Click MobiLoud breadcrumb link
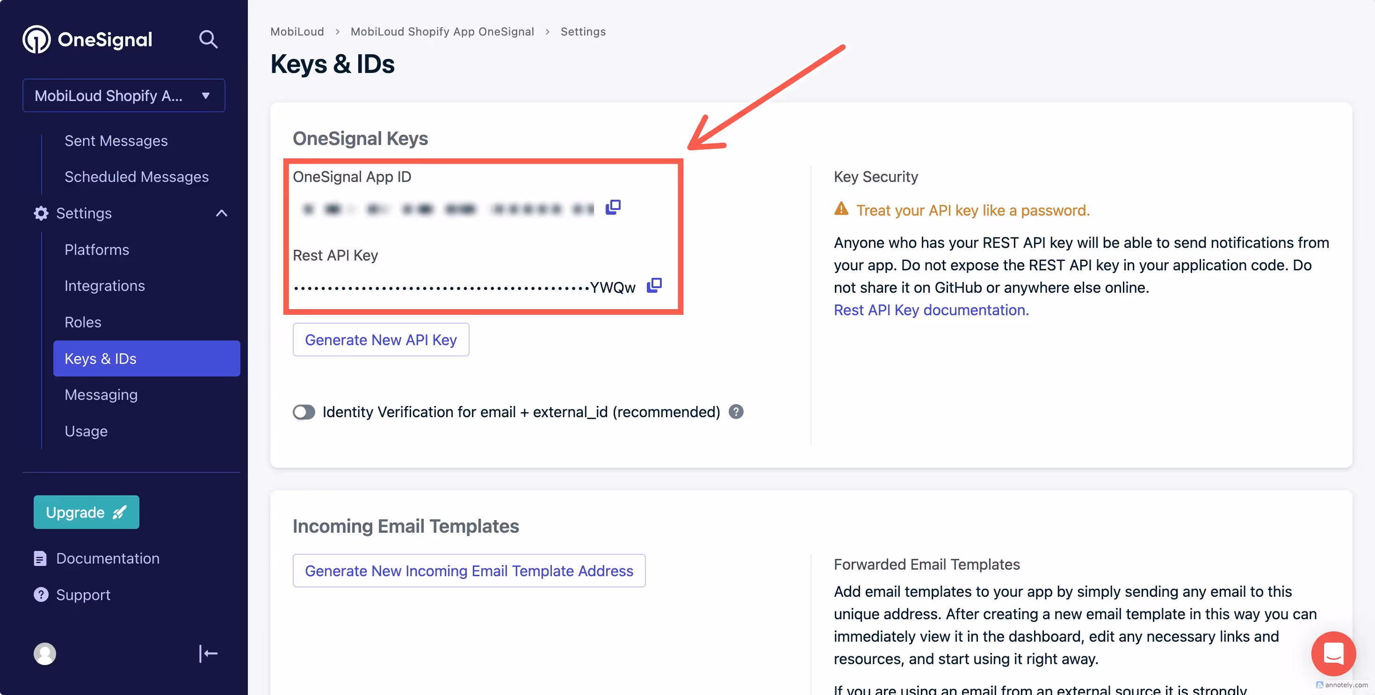1375x695 pixels. 297,31
